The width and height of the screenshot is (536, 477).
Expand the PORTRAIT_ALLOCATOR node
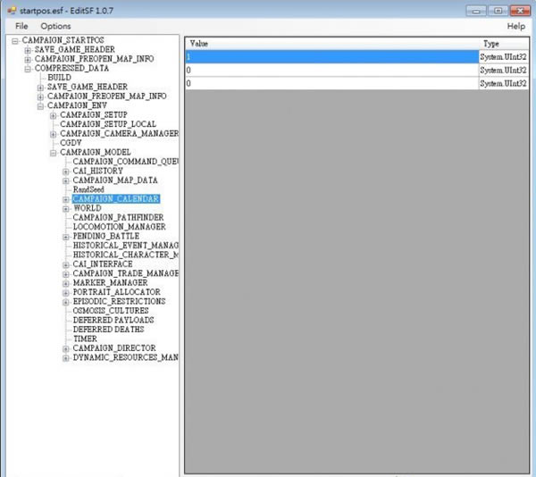point(66,292)
